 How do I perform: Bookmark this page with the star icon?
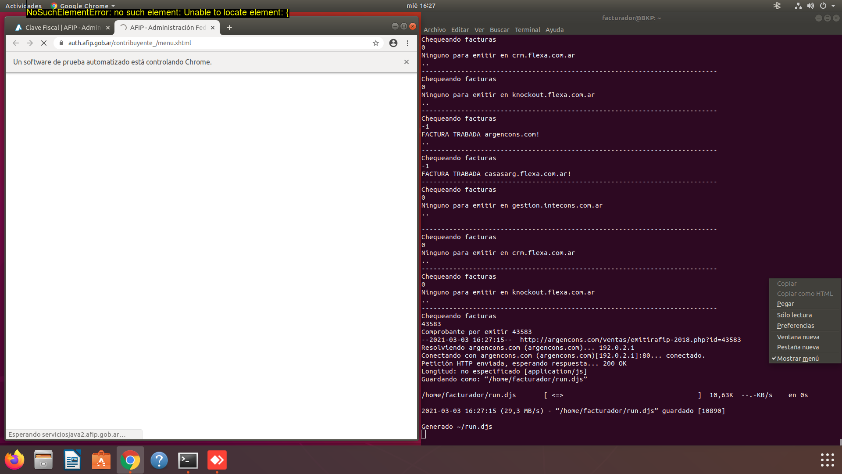(376, 43)
